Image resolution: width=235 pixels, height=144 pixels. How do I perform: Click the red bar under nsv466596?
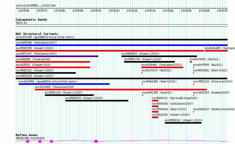(53, 62)
